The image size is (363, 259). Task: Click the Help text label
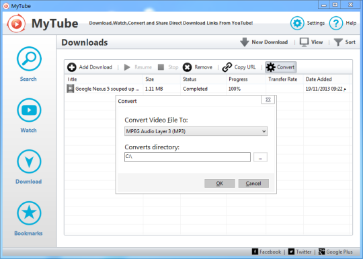click(351, 23)
